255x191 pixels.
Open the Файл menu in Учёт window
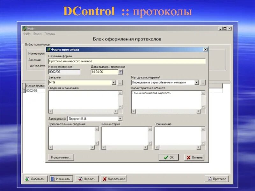27,34
